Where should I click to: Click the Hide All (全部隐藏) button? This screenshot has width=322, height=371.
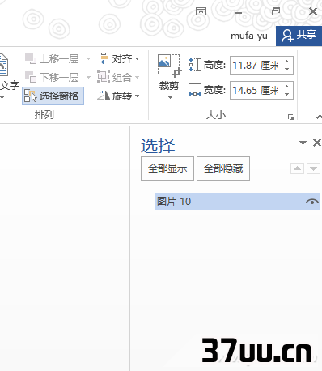coord(223,168)
